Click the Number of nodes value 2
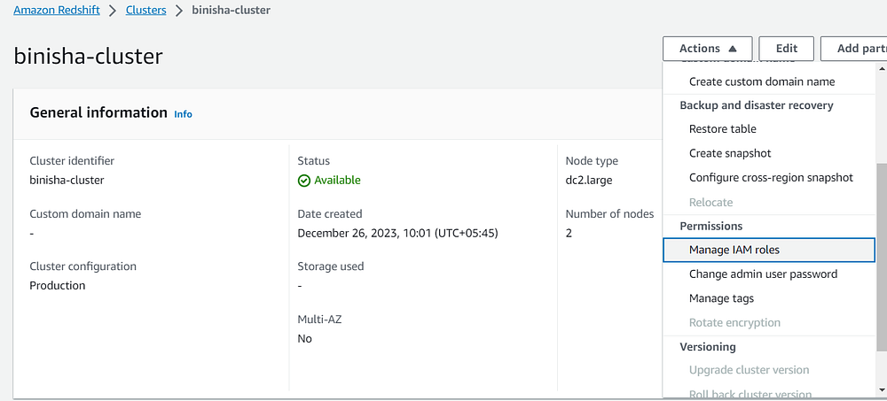This screenshot has width=887, height=401. tap(569, 233)
